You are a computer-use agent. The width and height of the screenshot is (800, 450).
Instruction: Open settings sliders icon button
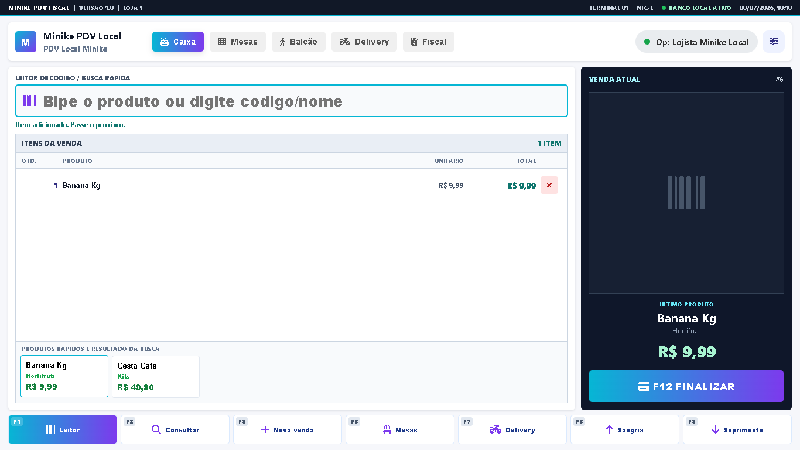(x=774, y=41)
